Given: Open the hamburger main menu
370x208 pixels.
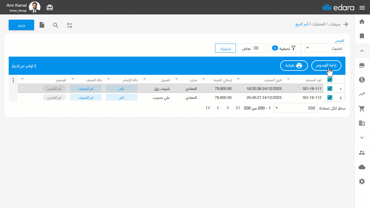Looking at the screenshot, I should tap(362, 8).
